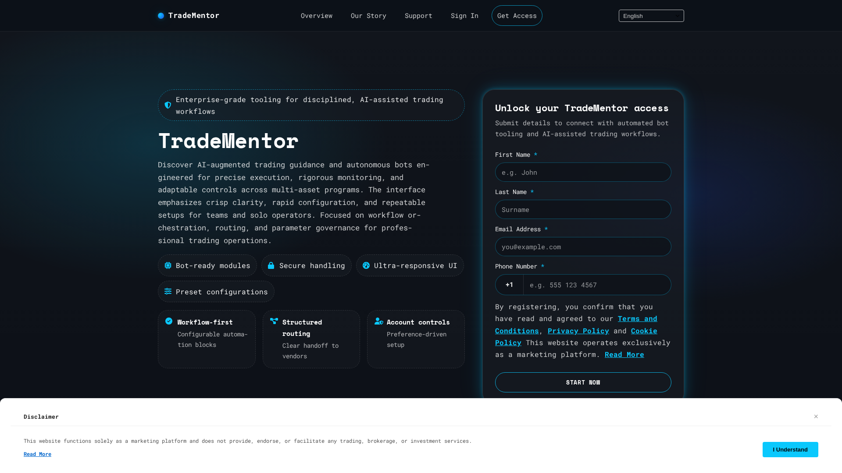The width and height of the screenshot is (842, 473).
Task: Click the checkmark icon on the Workflow-first card
Action: tap(169, 321)
